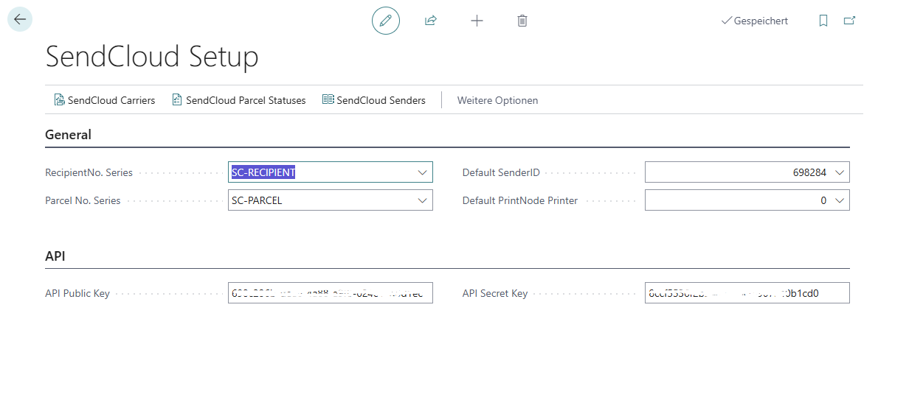Open SendCloud Senders list
This screenshot has width=909, height=397.
coord(374,100)
